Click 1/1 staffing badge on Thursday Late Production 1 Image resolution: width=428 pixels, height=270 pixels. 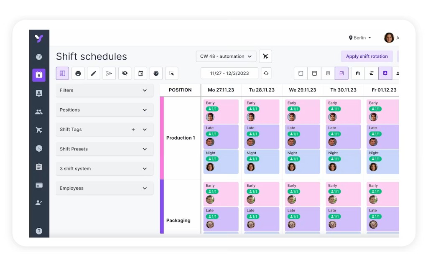click(335, 134)
